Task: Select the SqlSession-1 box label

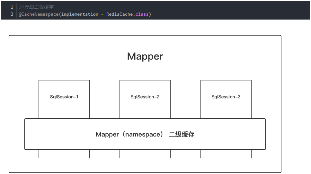Action: (x=64, y=97)
